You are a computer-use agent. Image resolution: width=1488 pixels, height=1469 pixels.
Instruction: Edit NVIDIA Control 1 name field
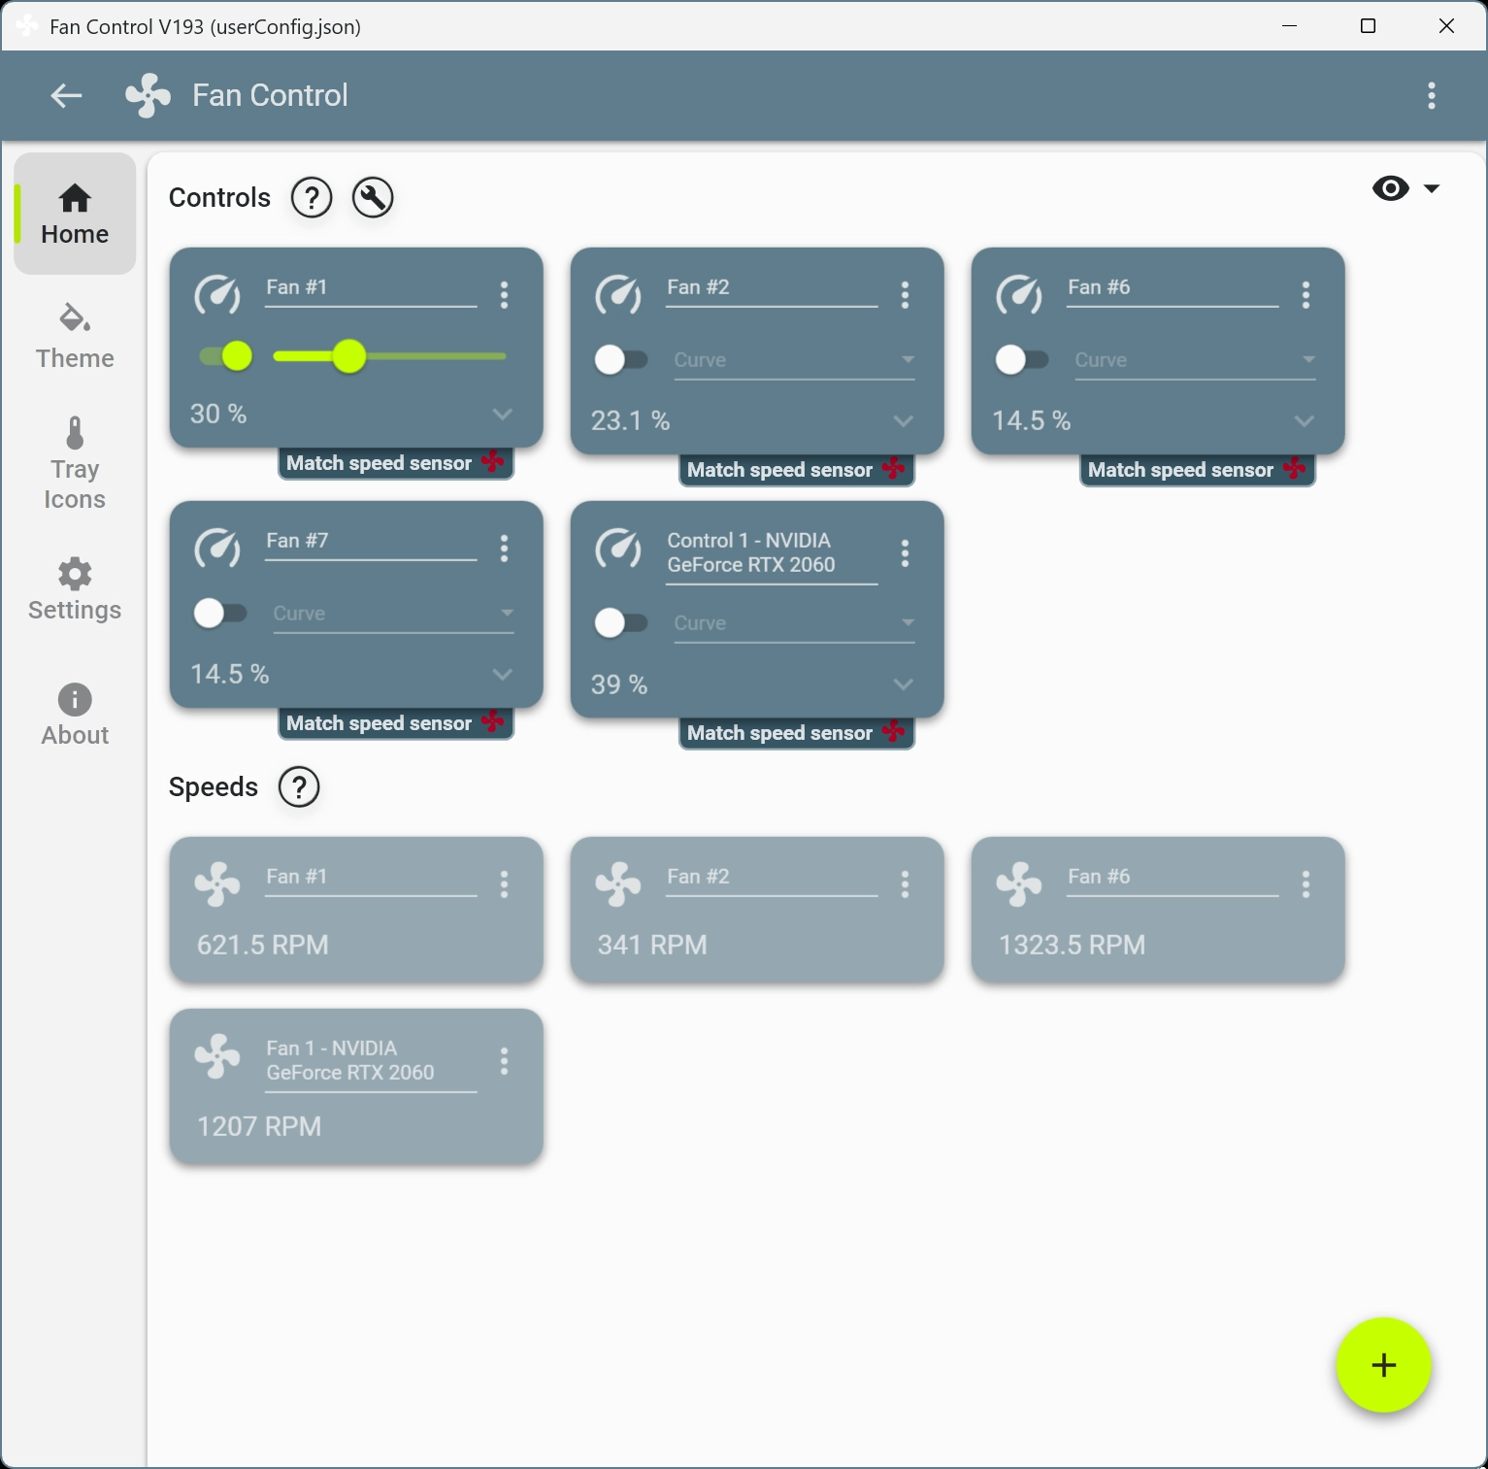point(772,554)
